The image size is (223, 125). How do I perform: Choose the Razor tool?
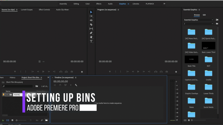(91, 24)
